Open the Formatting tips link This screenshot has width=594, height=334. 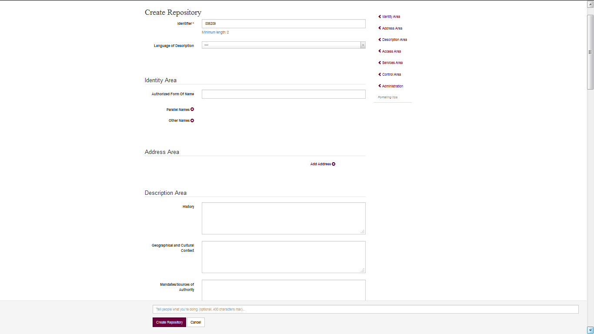(x=387, y=97)
